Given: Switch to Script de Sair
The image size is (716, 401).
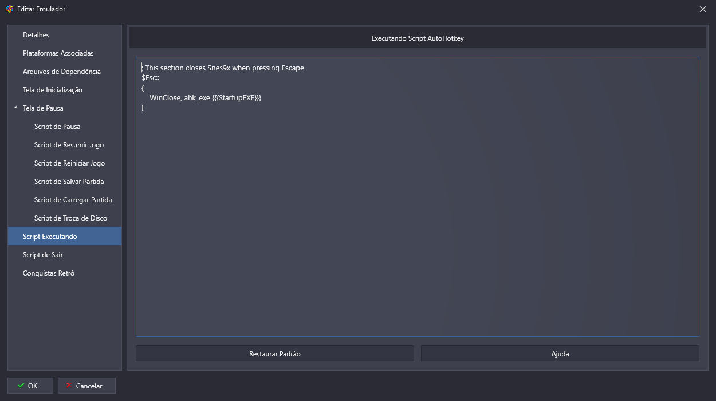Looking at the screenshot, I should (x=43, y=255).
